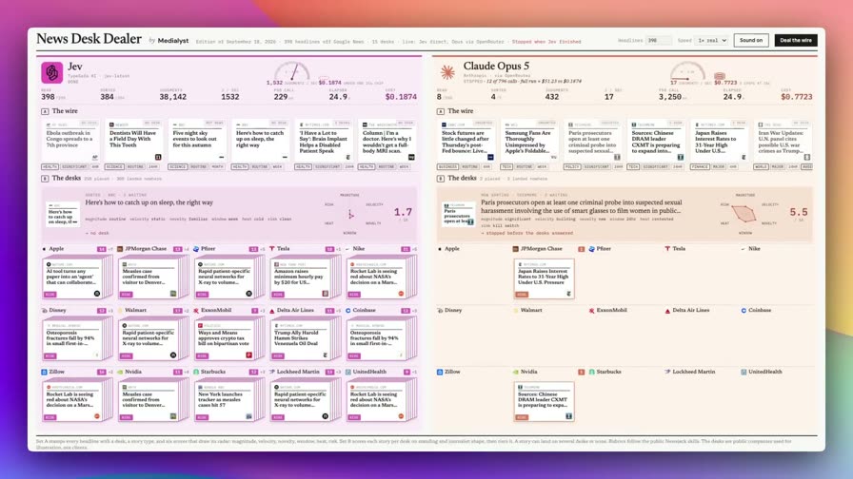This screenshot has width=853, height=479.
Task: Click the 38,142 judgments value in Jev panel
Action: tap(173, 97)
